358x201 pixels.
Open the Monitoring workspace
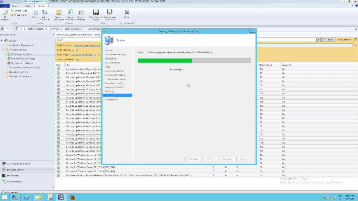pyautogui.click(x=27, y=176)
